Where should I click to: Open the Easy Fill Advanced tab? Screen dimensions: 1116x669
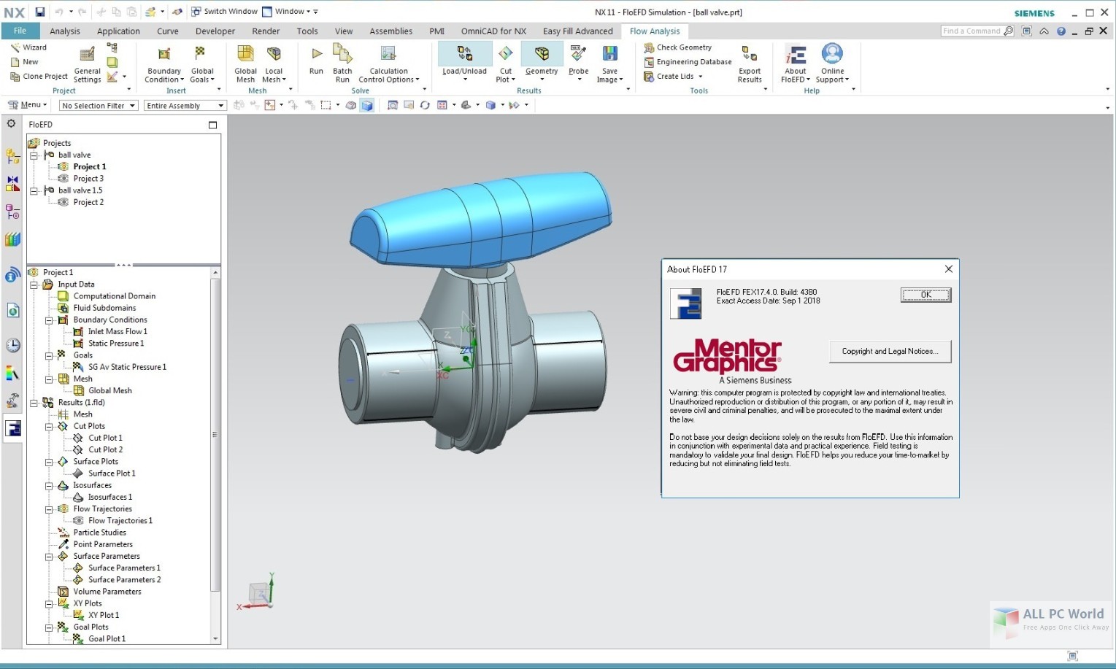click(577, 31)
